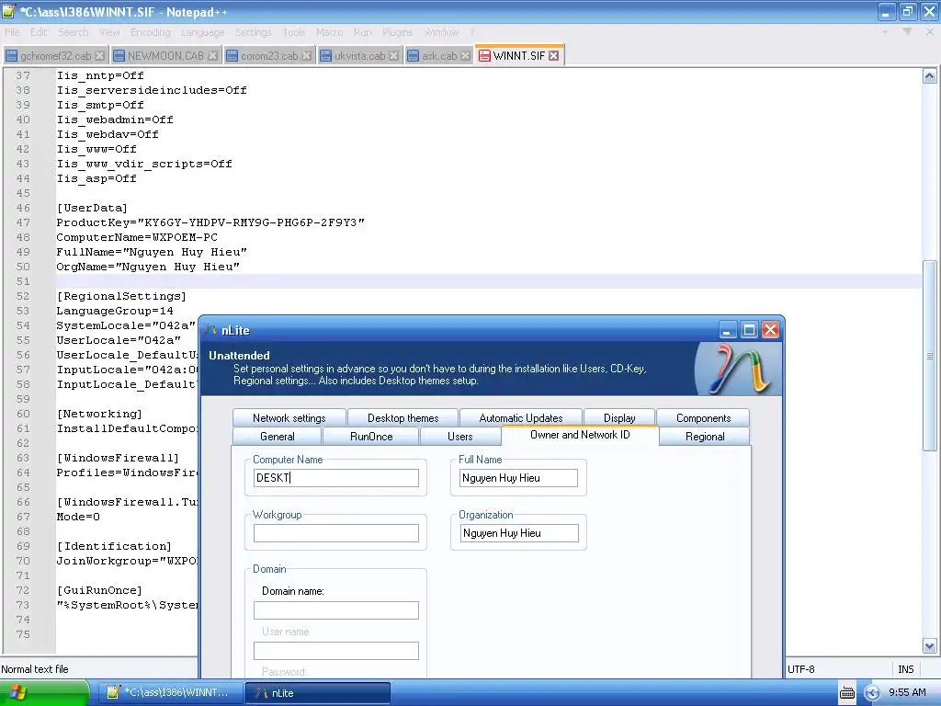Close the nLite window
This screenshot has width=941, height=706.
771,330
